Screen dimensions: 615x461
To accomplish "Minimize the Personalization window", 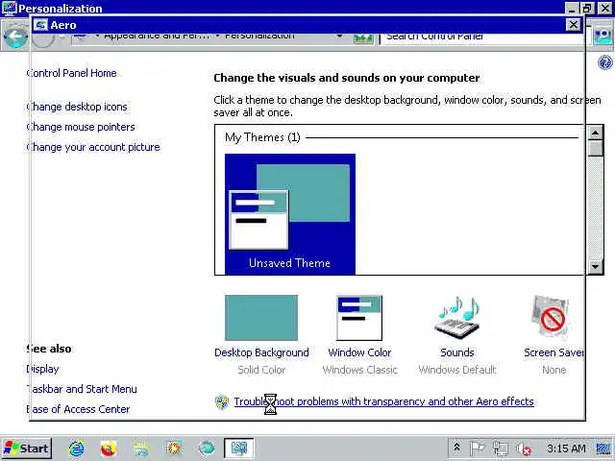I will [572, 8].
